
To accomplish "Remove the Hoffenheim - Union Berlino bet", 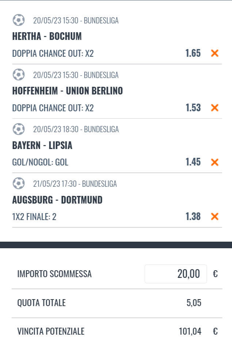I will pos(215,108).
